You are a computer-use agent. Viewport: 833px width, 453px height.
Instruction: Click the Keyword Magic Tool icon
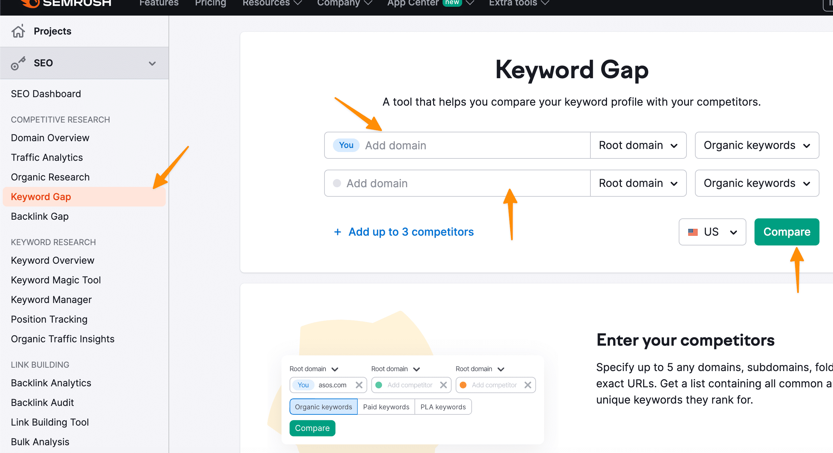[55, 280]
